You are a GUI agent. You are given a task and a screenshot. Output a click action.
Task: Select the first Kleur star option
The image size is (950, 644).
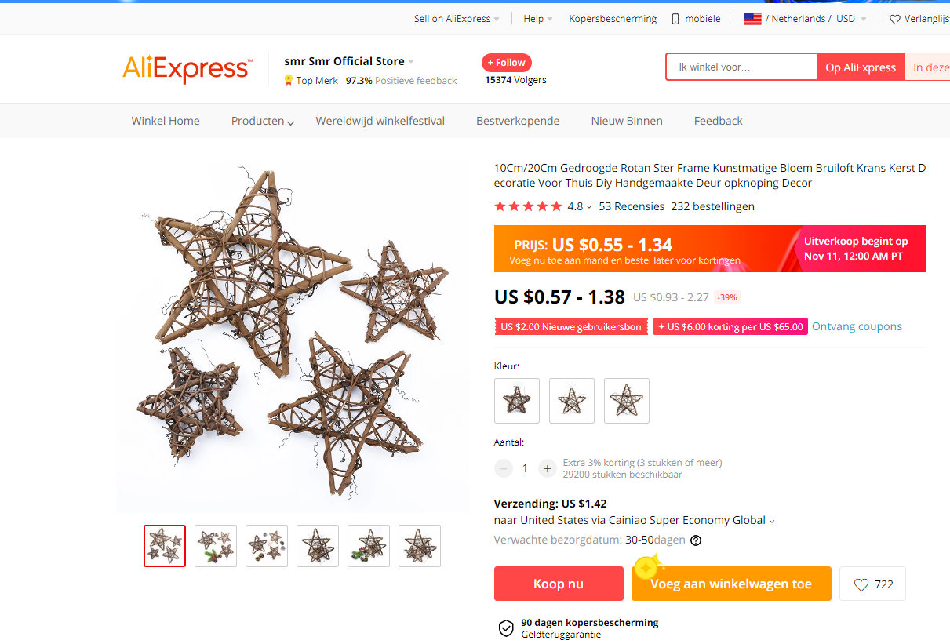click(517, 401)
